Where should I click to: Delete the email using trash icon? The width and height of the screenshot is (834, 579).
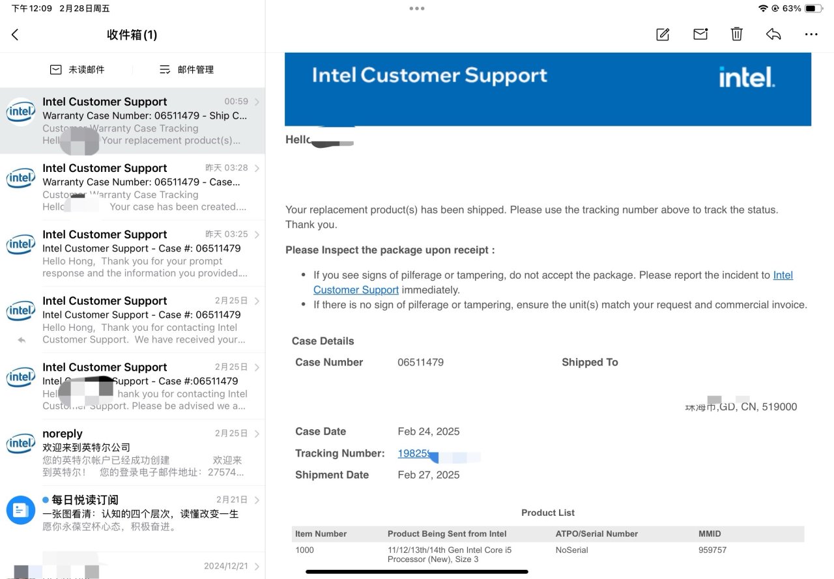pos(737,35)
